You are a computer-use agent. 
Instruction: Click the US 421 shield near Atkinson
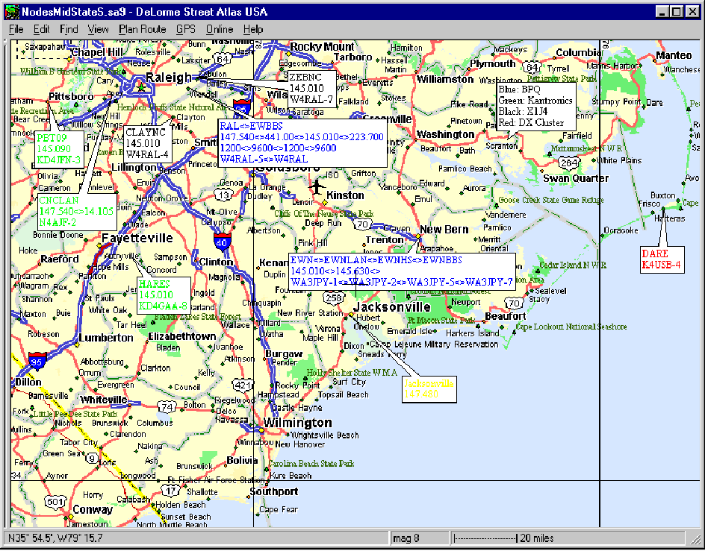coord(243,385)
